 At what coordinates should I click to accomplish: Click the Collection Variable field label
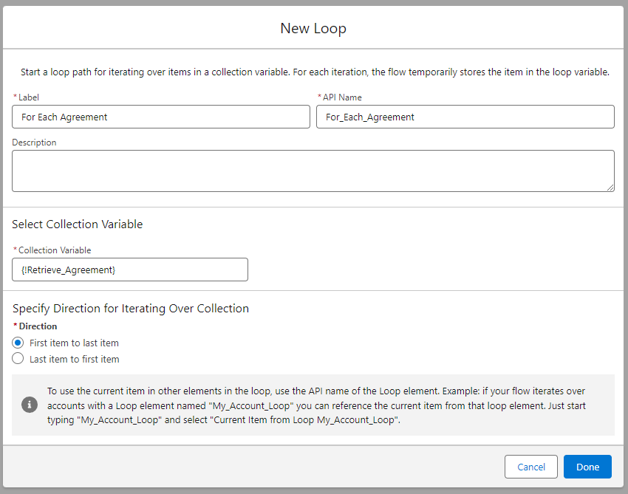point(52,250)
